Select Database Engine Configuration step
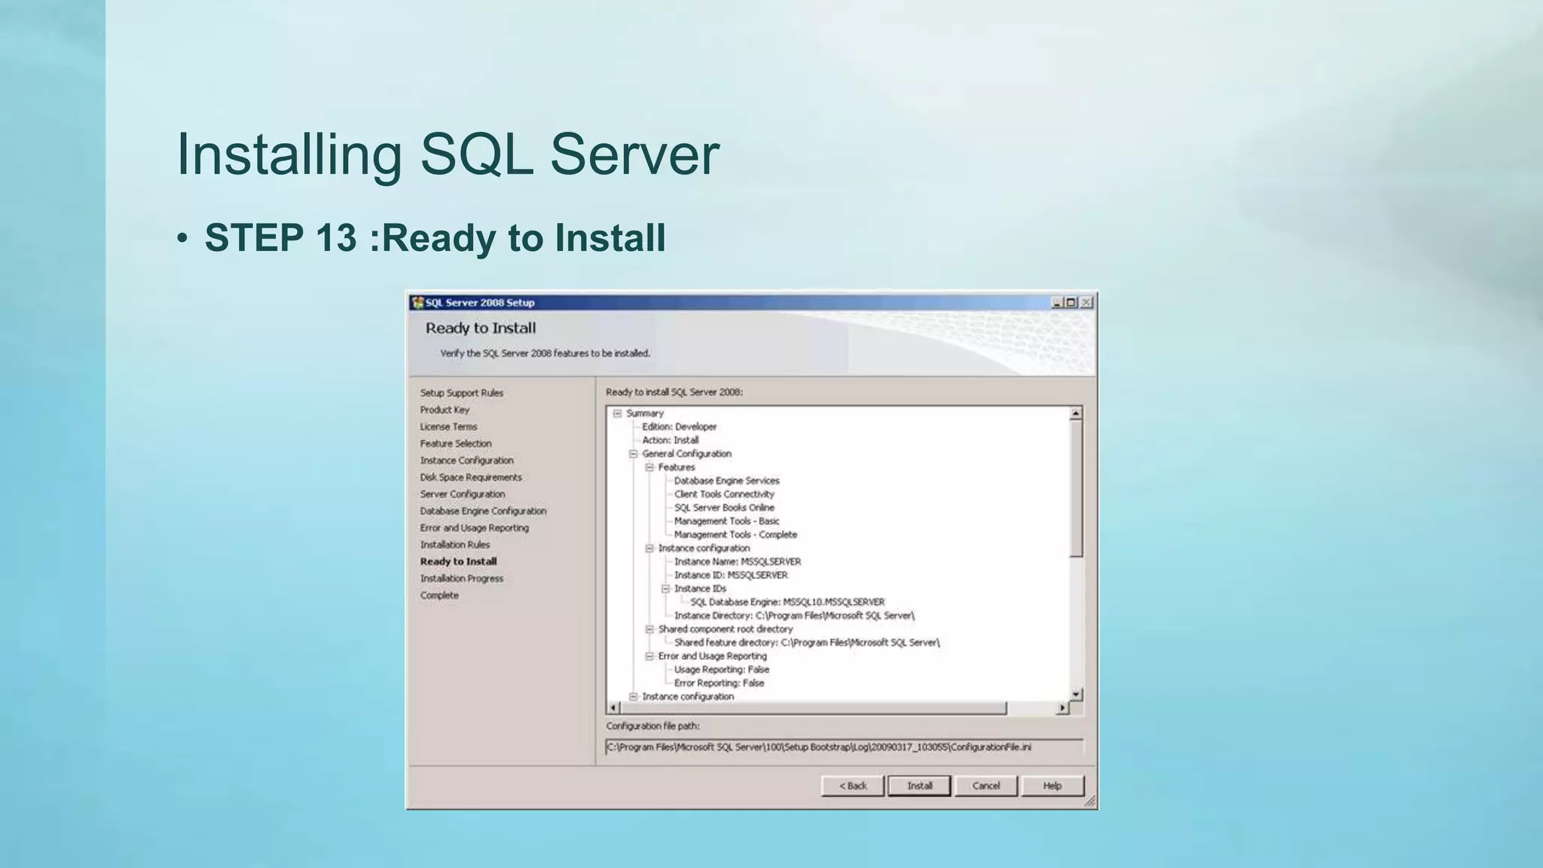The width and height of the screenshot is (1543, 868). (x=483, y=511)
